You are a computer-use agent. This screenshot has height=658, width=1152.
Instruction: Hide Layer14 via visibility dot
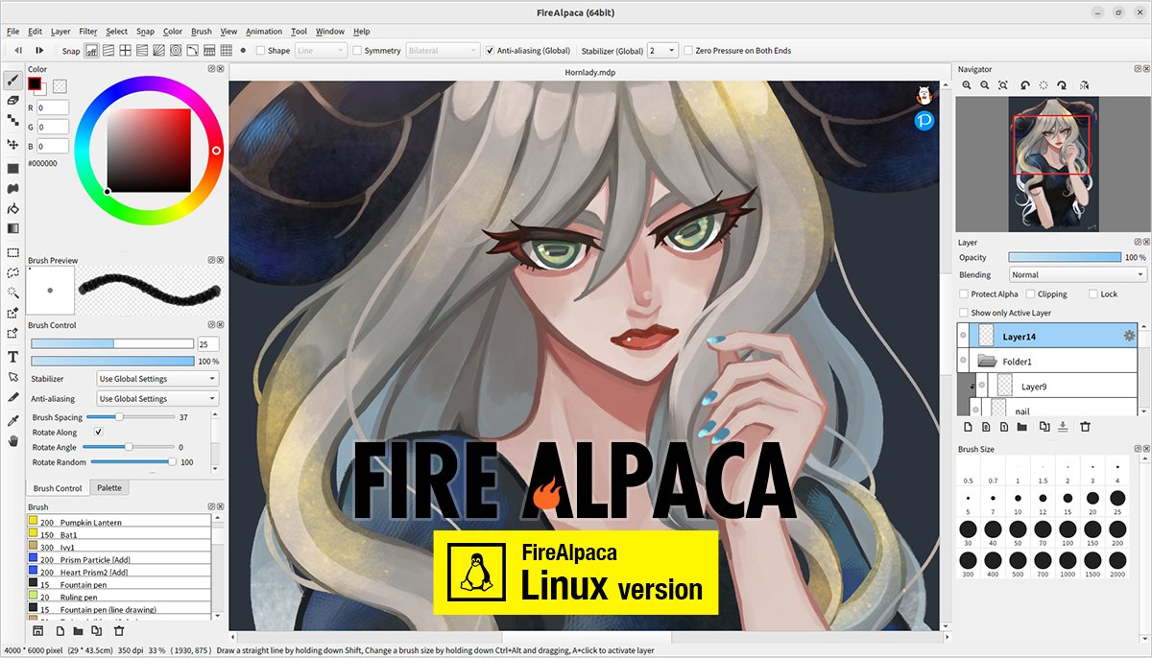coord(964,336)
